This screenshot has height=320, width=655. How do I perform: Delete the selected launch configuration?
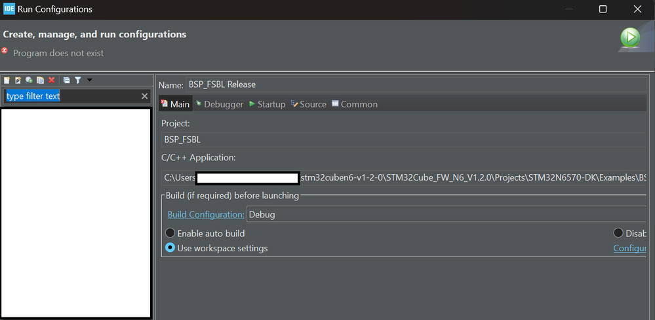point(52,80)
